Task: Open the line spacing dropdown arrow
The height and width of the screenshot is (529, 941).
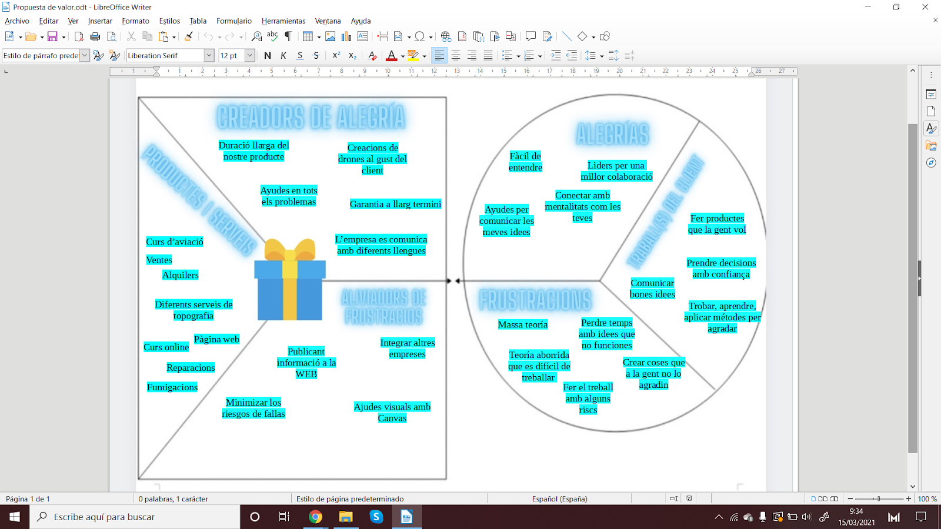Action: click(x=602, y=56)
